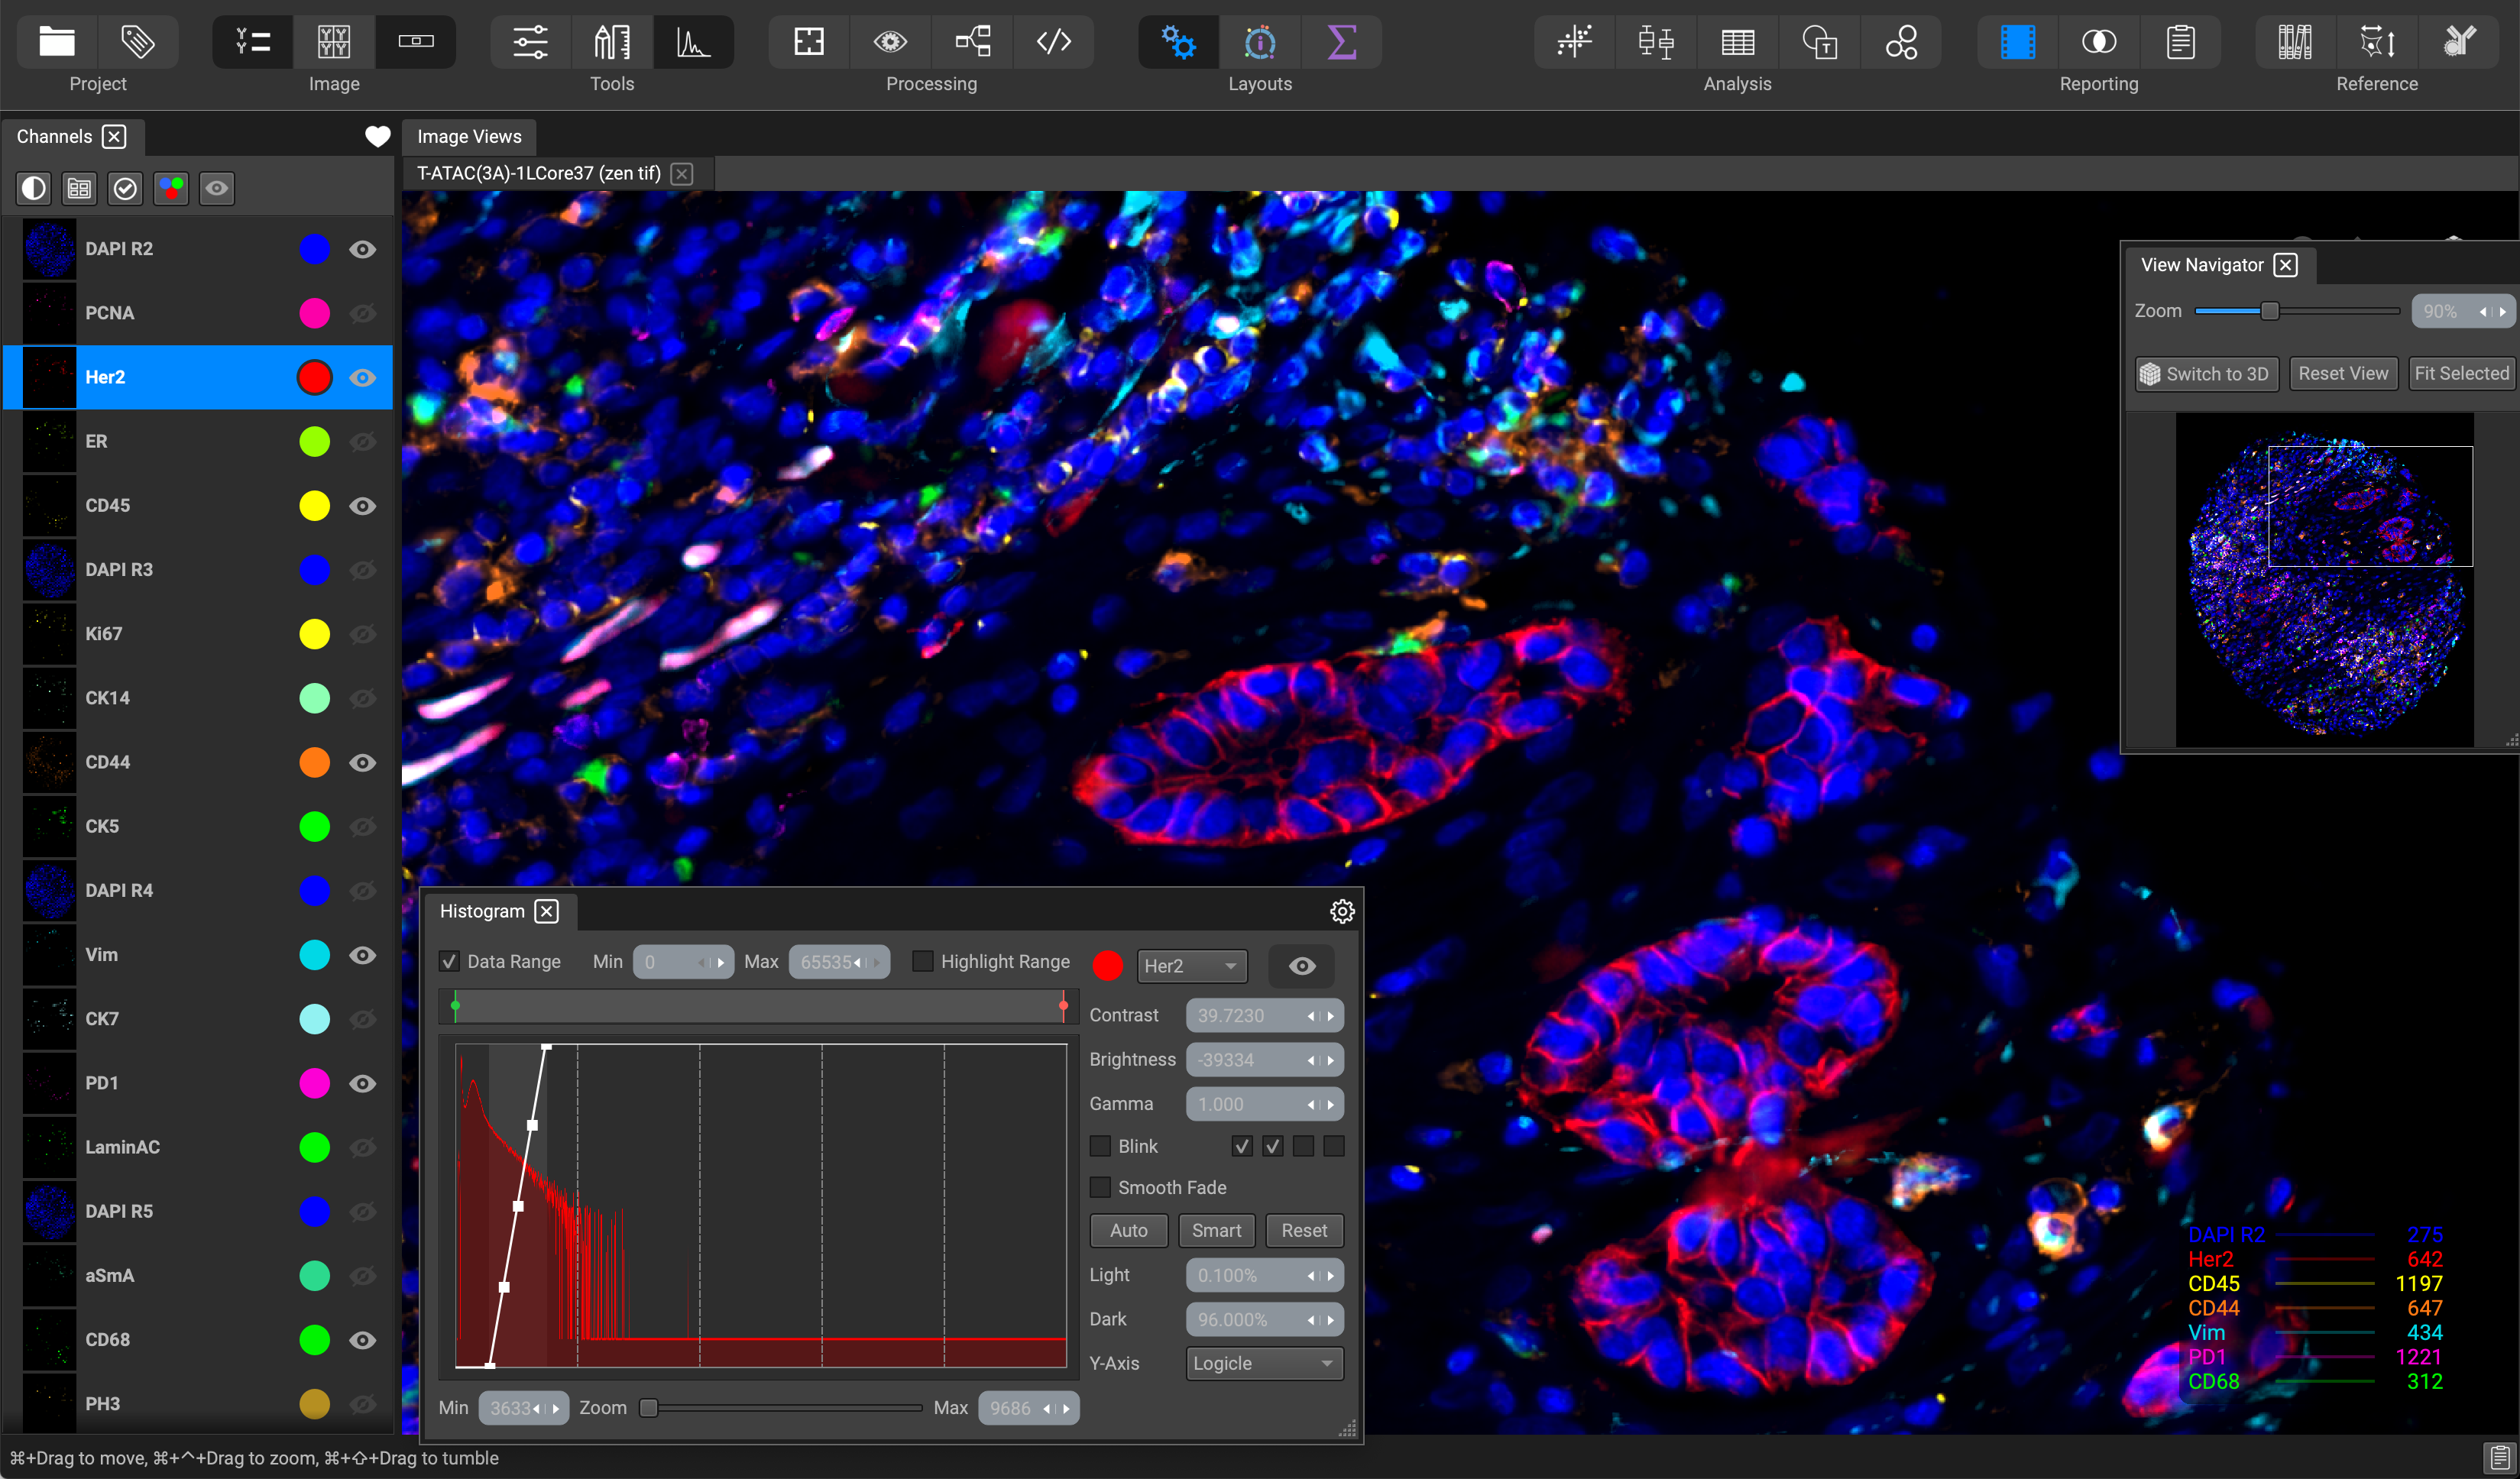Open the Y-Axis Logicle dropdown
This screenshot has height=1479, width=2520.
click(x=1264, y=1363)
